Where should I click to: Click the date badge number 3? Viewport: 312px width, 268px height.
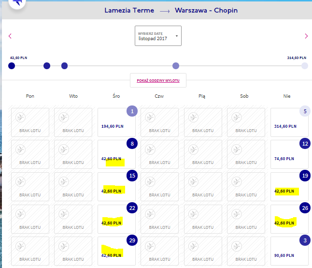click(305, 240)
